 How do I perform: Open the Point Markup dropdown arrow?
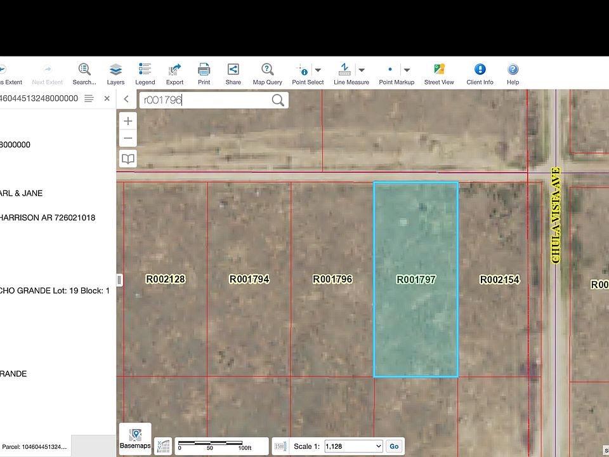(x=407, y=70)
